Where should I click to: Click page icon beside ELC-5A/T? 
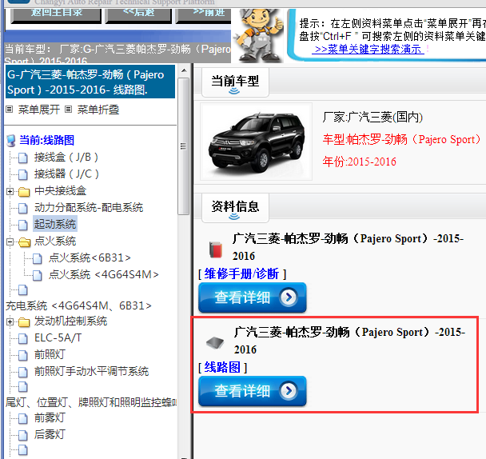click(x=22, y=339)
